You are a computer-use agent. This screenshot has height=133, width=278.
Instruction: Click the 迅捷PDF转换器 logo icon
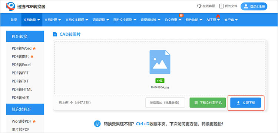11,7
